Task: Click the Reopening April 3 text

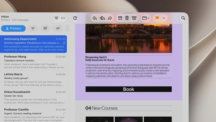Action: [x=96, y=57]
